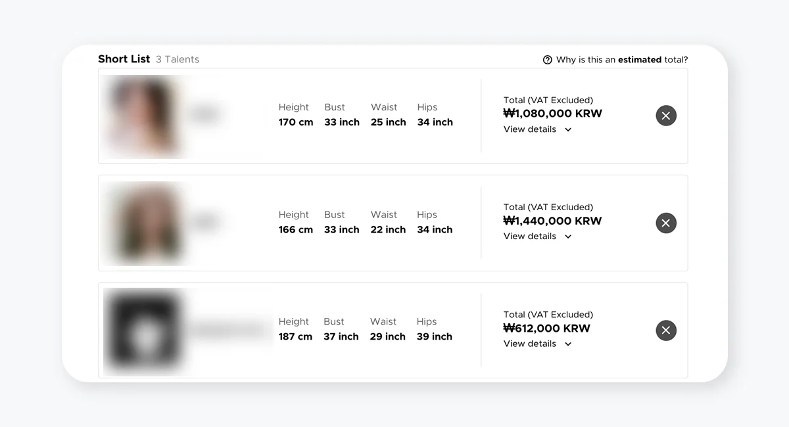Screen dimensions: 789x427
Task: Expand View details under ₩1,440,000 KRW
Action: click(x=537, y=236)
